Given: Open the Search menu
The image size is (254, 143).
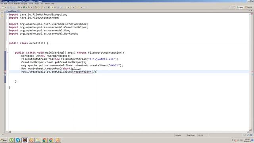Looking at the screenshot, I should coord(31,4).
